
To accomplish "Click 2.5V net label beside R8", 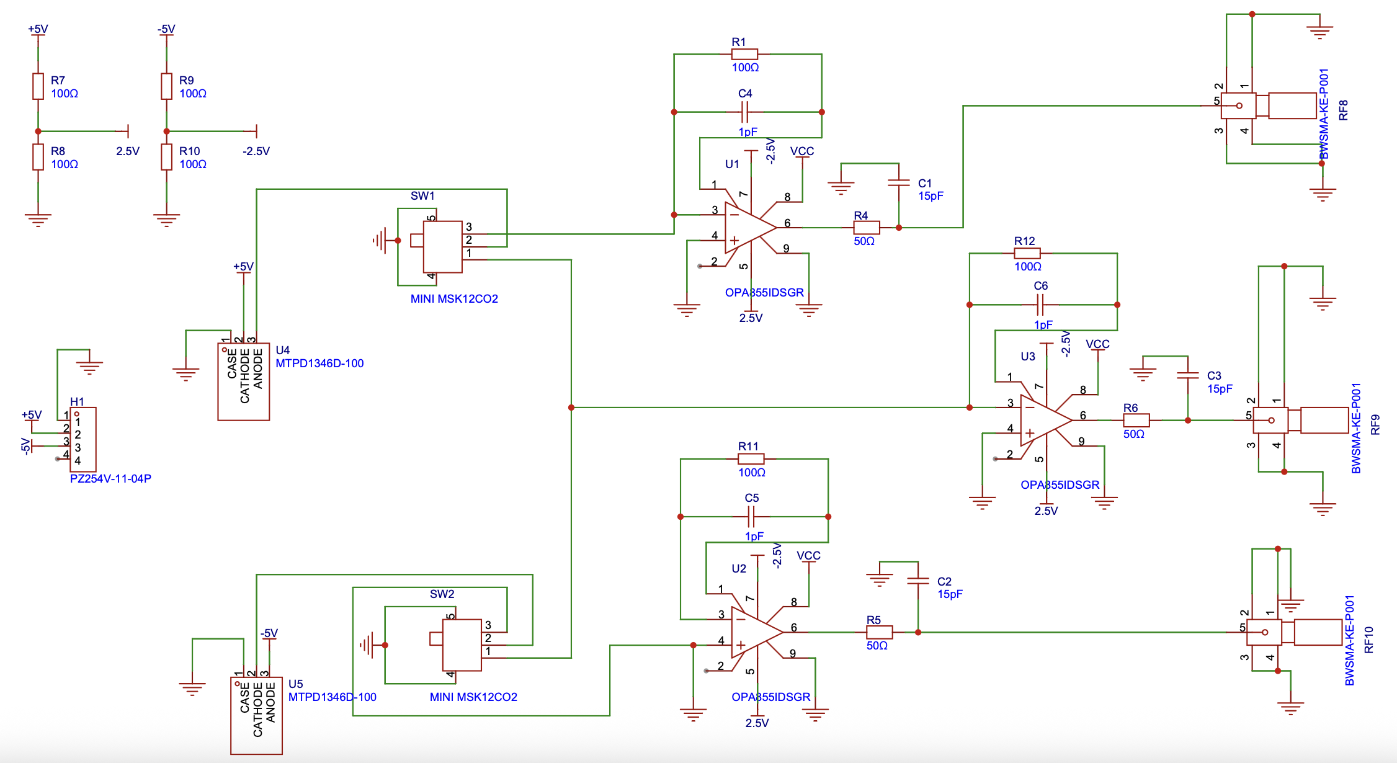I will (x=128, y=151).
